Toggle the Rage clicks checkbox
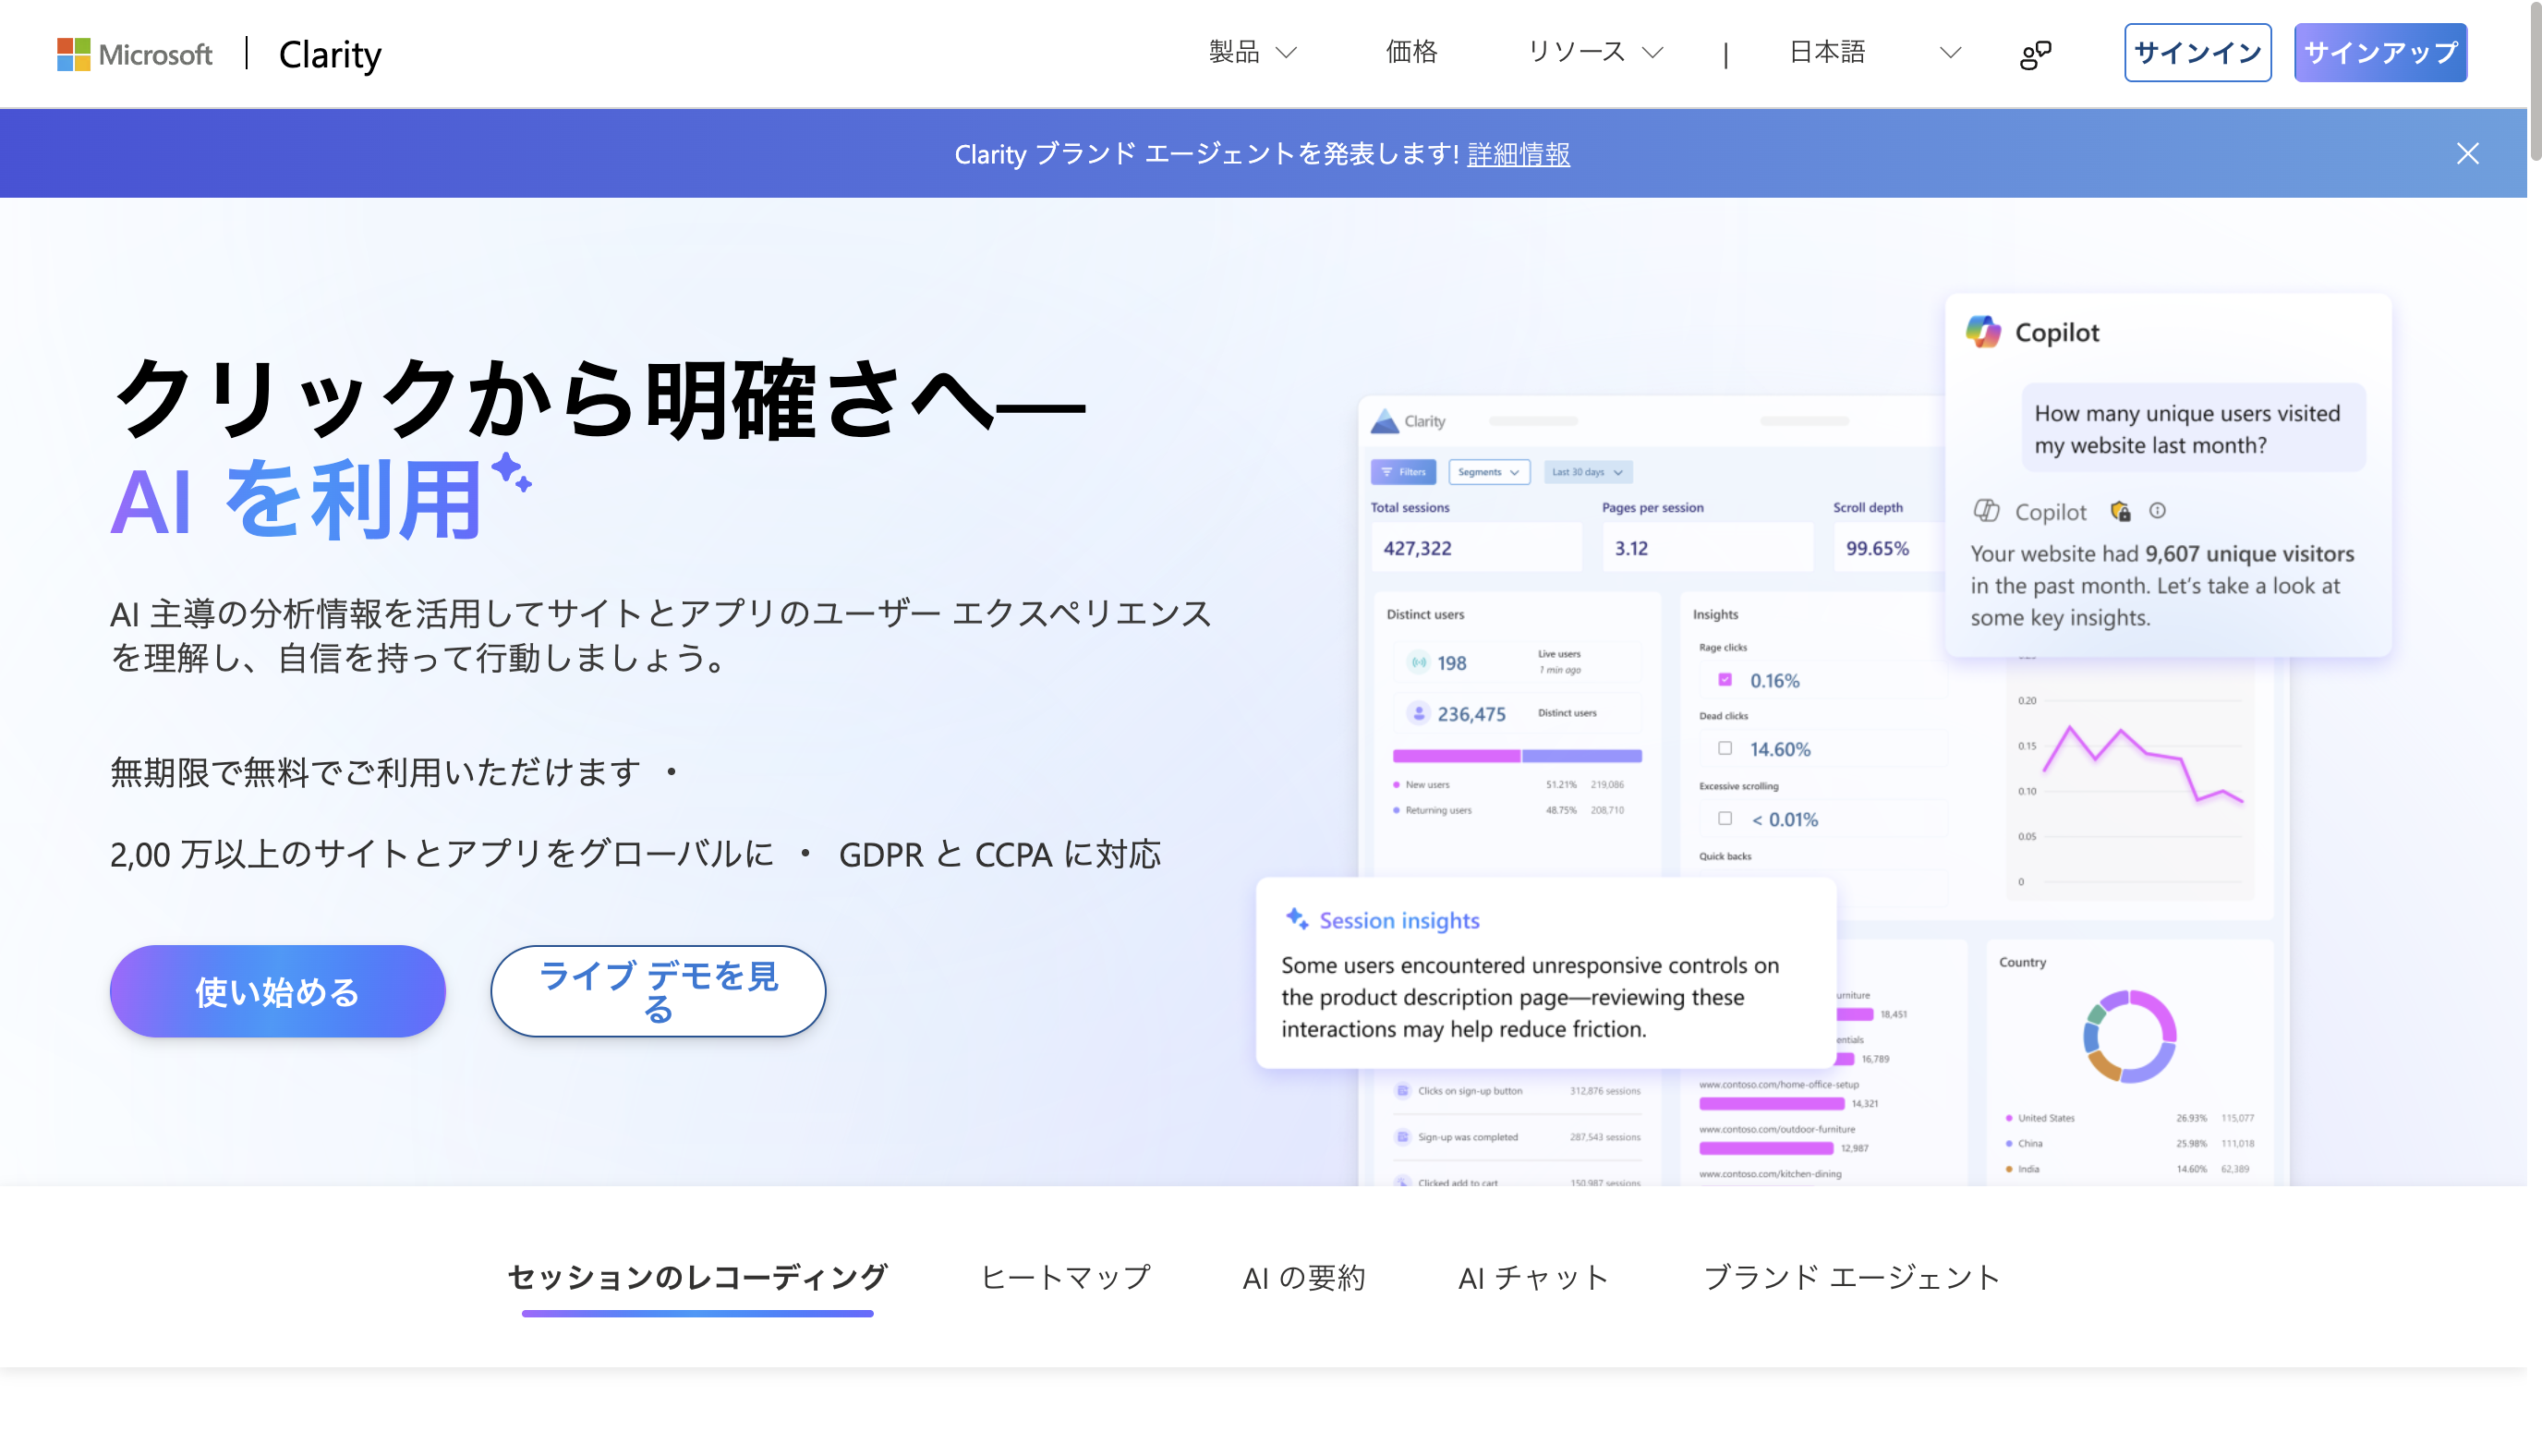This screenshot has height=1456, width=2542. (x=1725, y=680)
